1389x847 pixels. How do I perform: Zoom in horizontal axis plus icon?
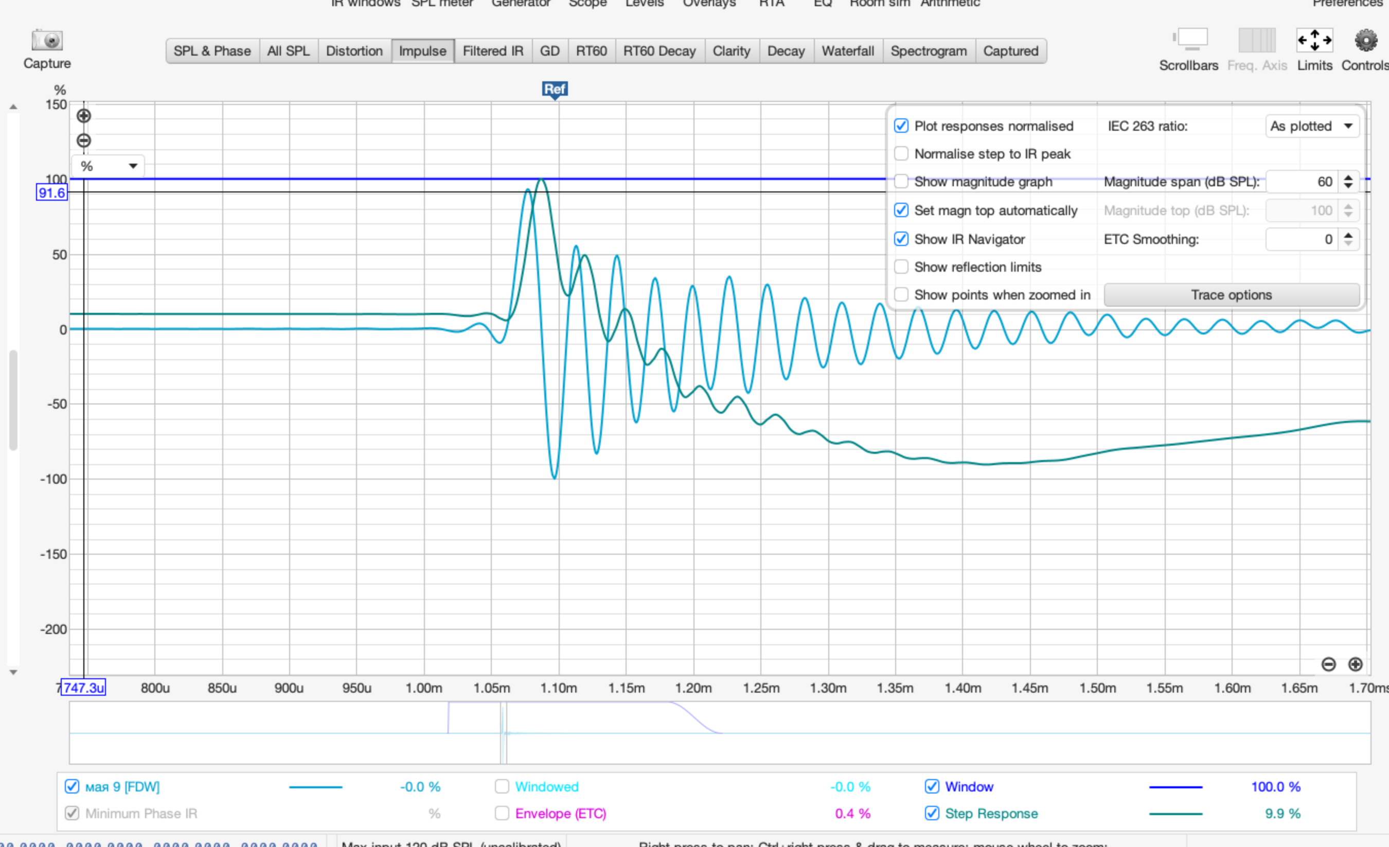click(1355, 664)
